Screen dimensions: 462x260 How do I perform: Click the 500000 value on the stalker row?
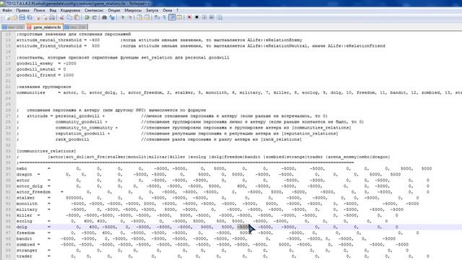click(74, 198)
